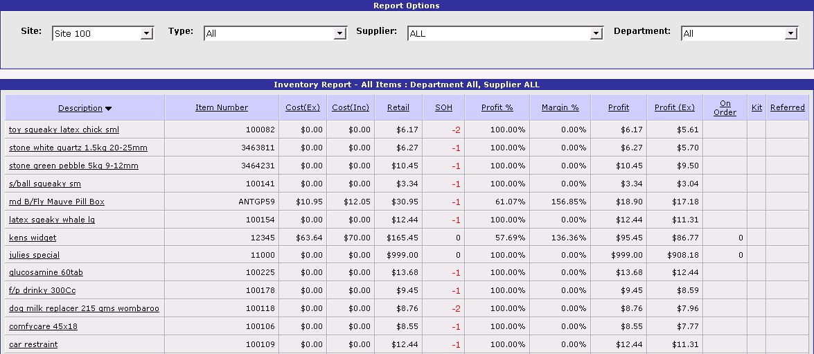
Task: Sort by Referred column header
Action: click(x=787, y=107)
